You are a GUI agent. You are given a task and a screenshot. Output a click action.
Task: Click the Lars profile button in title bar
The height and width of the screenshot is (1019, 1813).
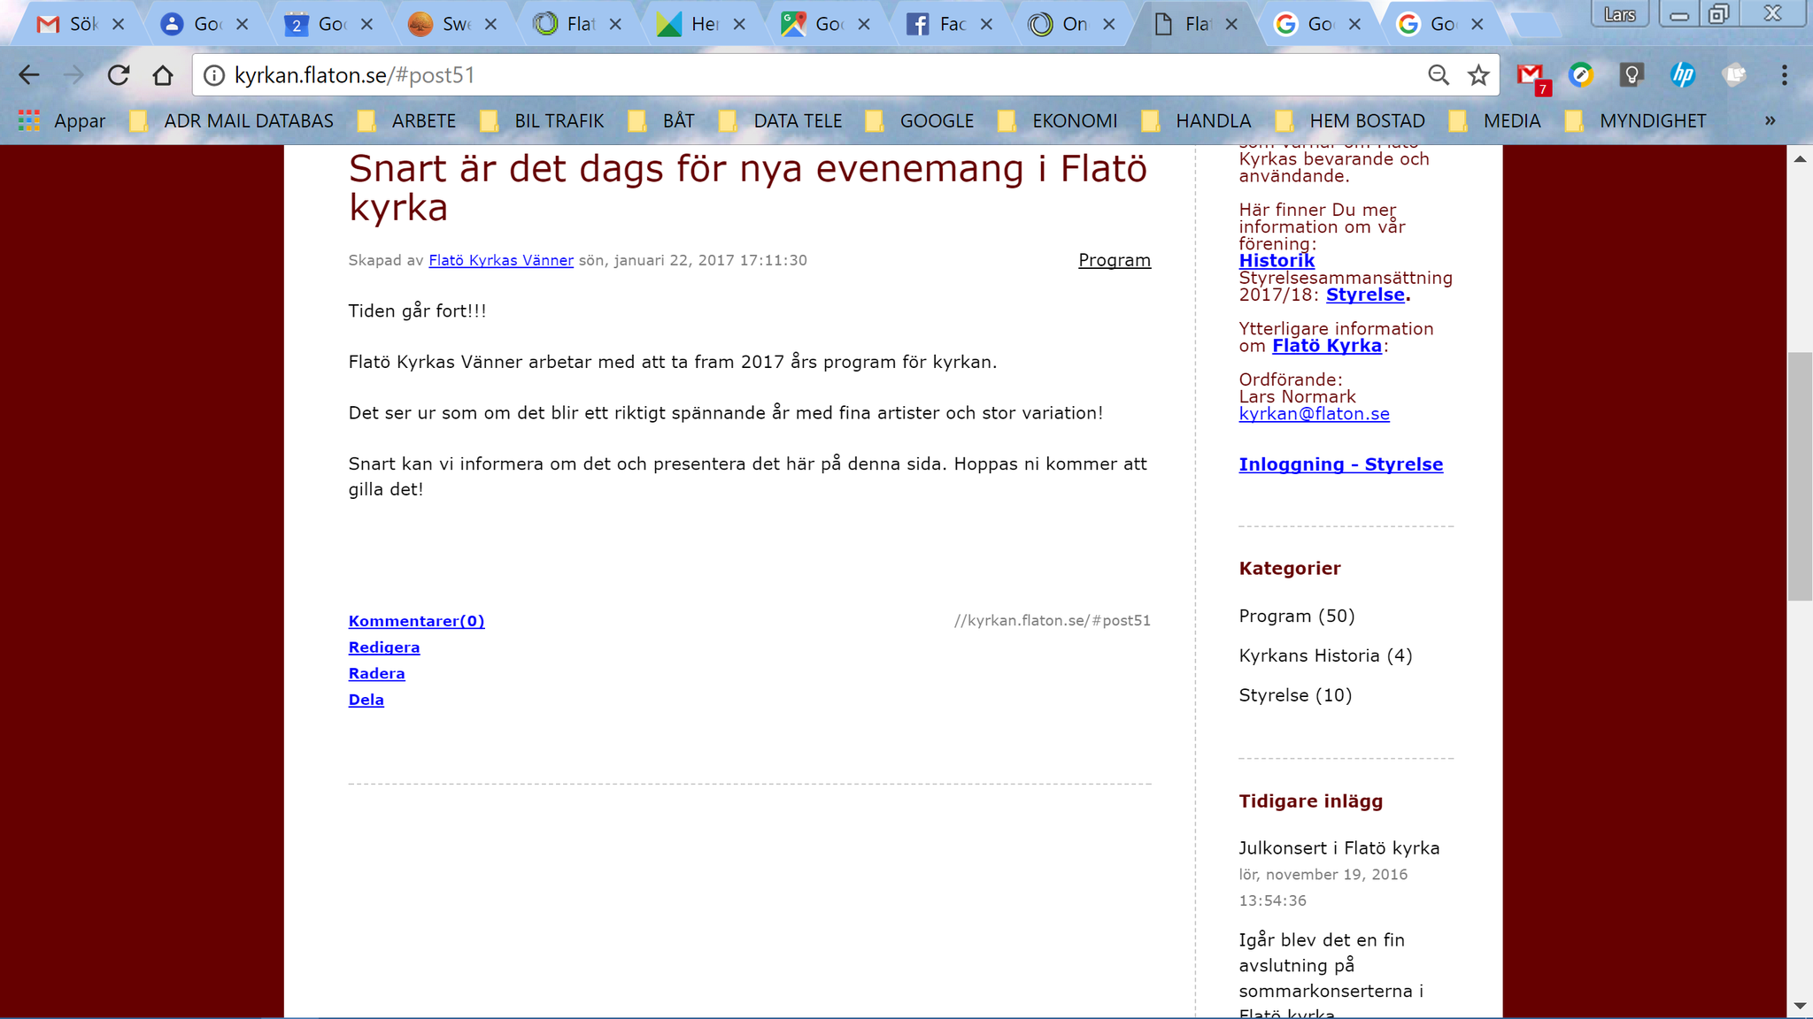pyautogui.click(x=1619, y=14)
